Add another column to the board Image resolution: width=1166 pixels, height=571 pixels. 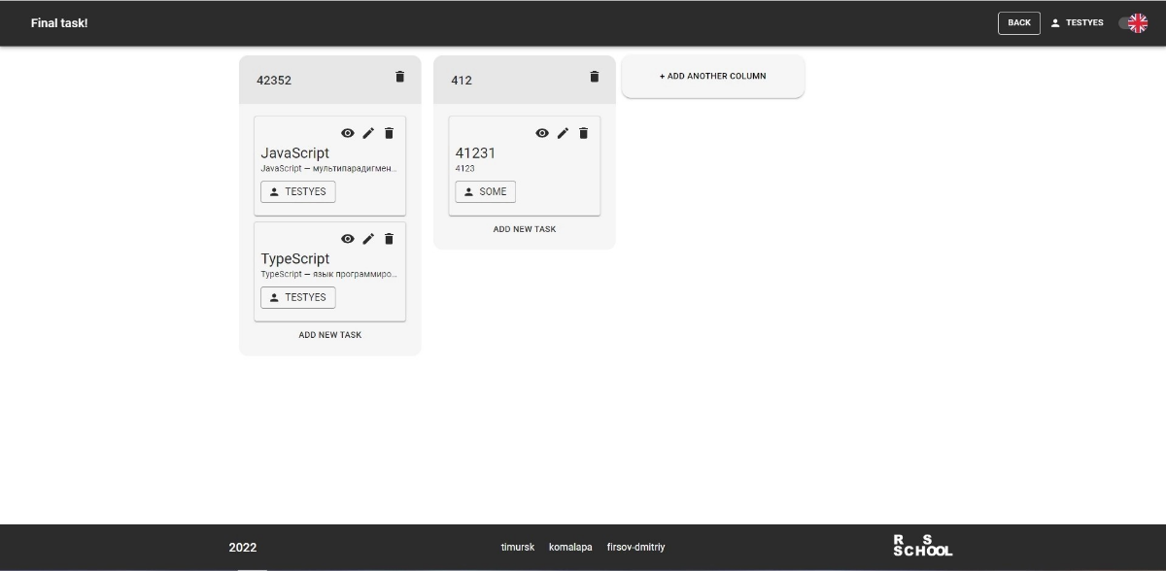tap(712, 76)
